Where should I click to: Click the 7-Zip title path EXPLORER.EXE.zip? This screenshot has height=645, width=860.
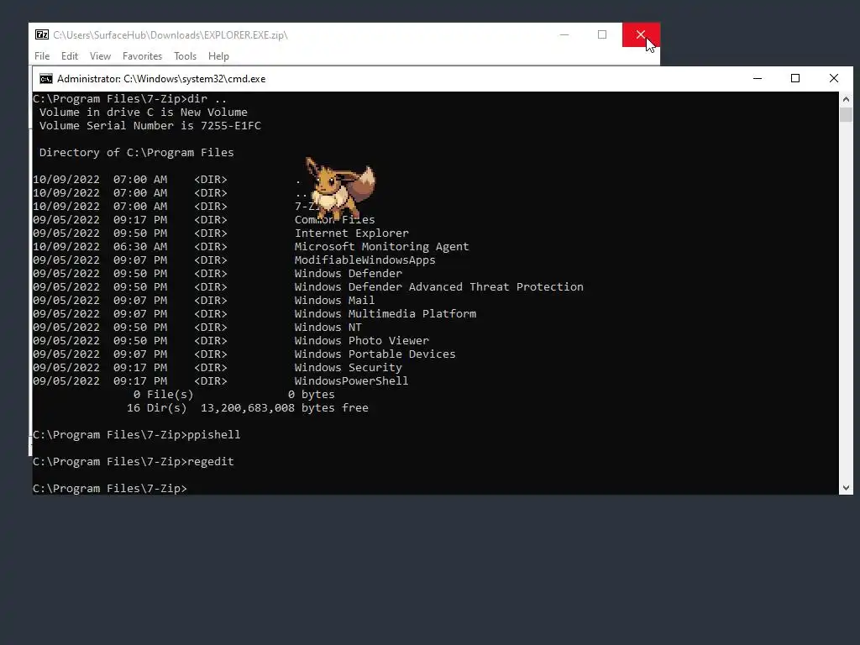(x=170, y=35)
